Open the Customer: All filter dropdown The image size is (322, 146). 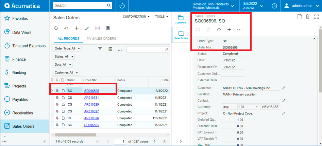(66, 72)
